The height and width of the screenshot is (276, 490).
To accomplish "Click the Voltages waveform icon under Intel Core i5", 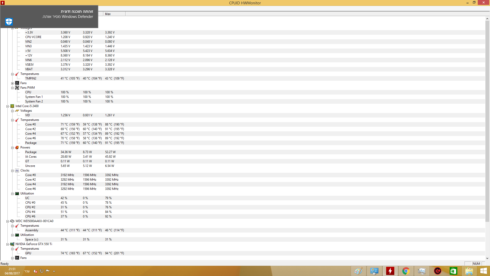I will point(17,111).
